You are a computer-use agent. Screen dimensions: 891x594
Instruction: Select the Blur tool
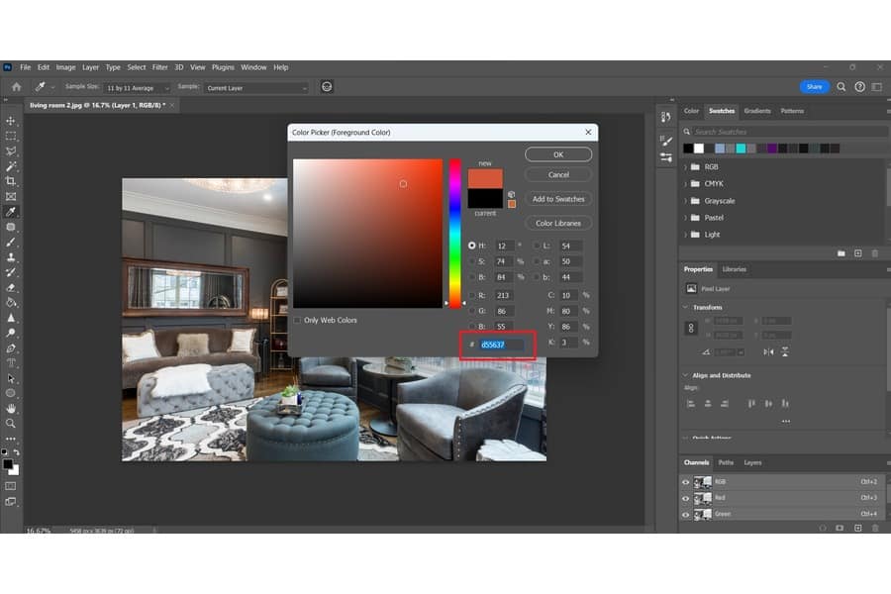coord(11,318)
